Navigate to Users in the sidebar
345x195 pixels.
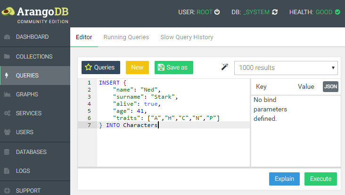point(25,133)
